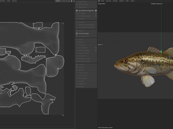Click the Fit Canvas to UV command

(86, 36)
